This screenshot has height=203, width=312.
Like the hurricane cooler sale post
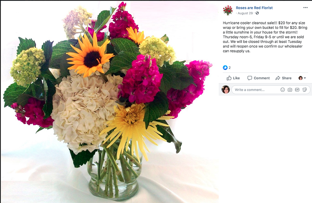click(x=233, y=78)
